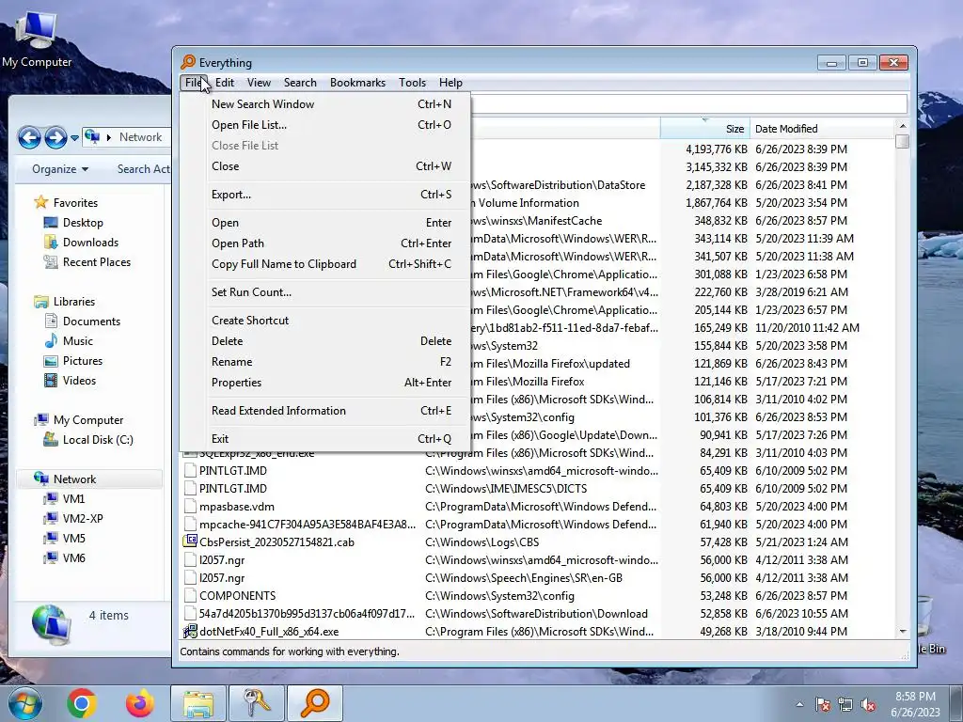The height and width of the screenshot is (722, 963).
Task: Select Documents library in sidebar
Action: [83, 322]
